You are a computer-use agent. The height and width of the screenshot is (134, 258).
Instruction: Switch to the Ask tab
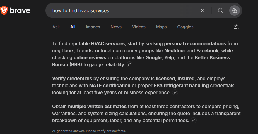coord(56,27)
